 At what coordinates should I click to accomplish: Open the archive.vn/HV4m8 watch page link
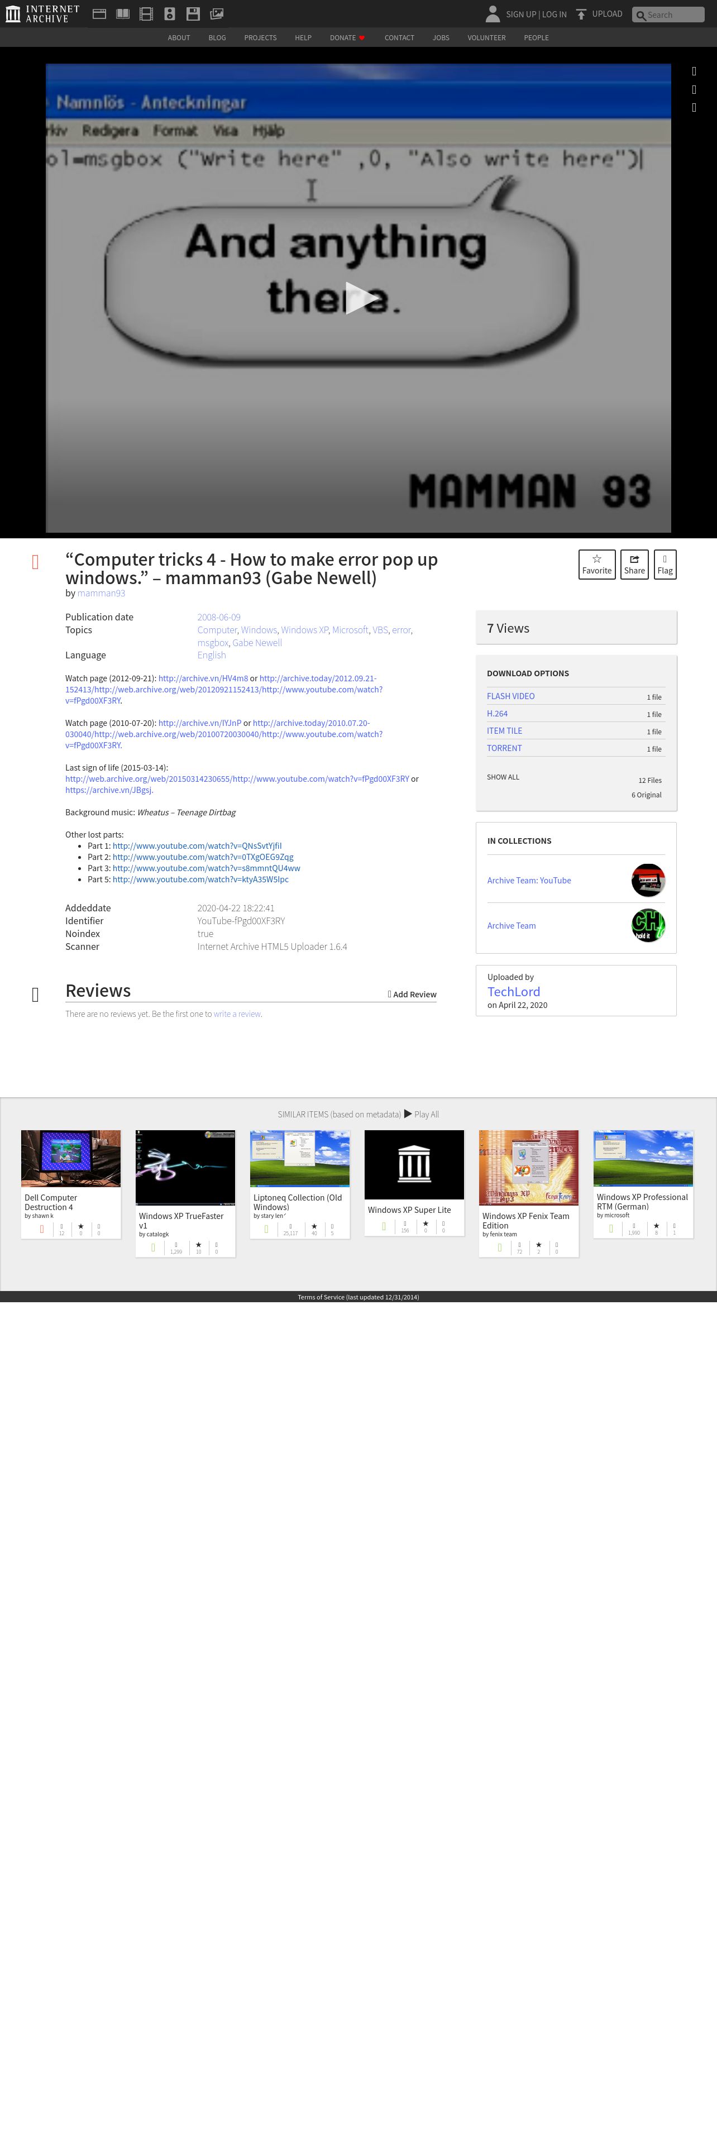coord(203,678)
